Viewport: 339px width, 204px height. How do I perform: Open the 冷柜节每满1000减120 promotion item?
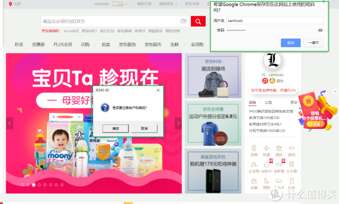tap(267, 131)
